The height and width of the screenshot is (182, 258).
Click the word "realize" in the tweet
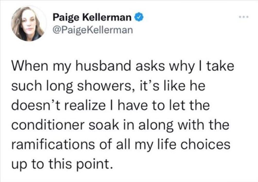pos(87,106)
